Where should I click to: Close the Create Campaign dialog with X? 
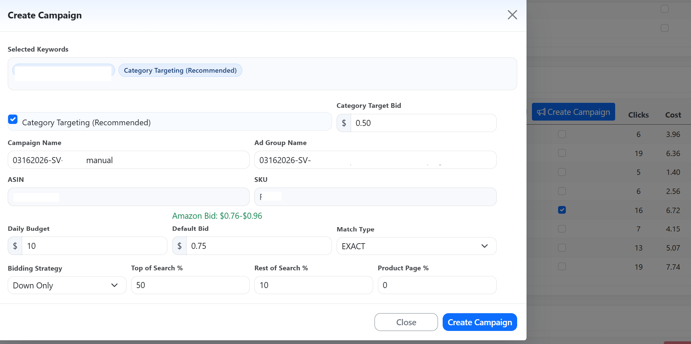(512, 15)
